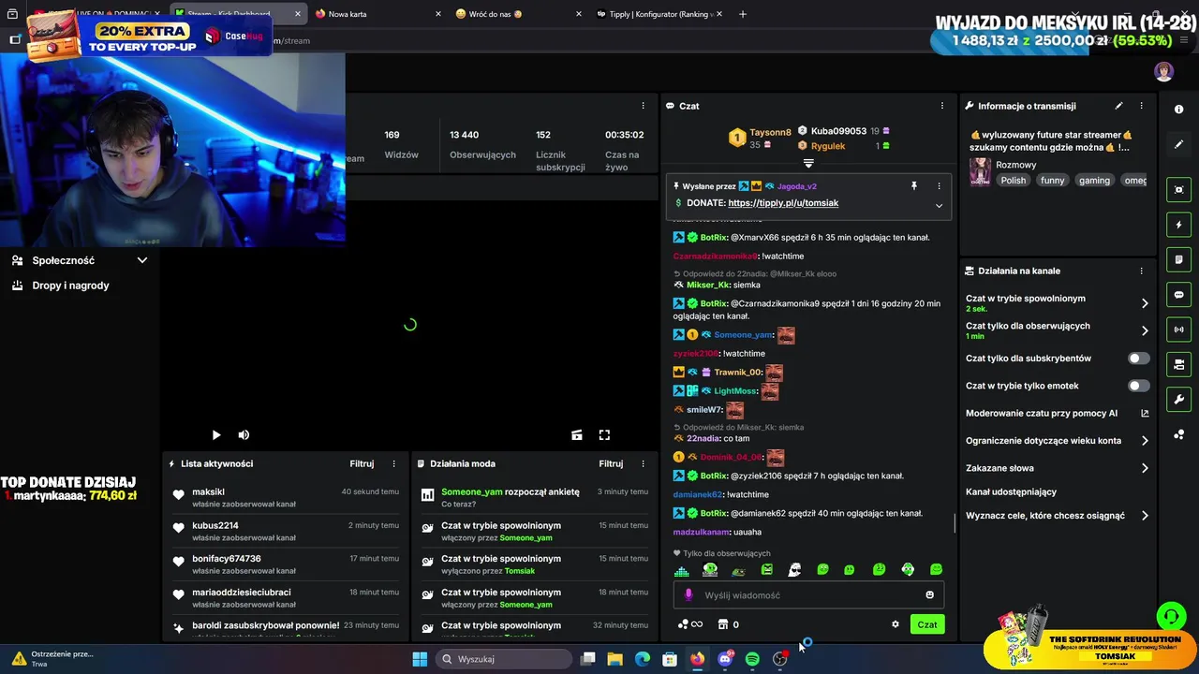Select the lightning quick actions sidebar icon
Viewport: 1199px width, 674px height.
(1178, 225)
